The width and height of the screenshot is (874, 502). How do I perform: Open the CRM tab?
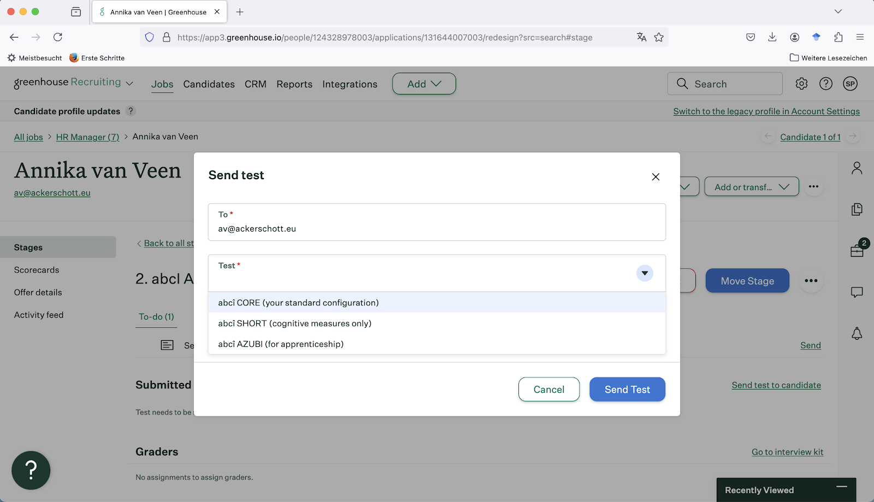[x=256, y=84]
